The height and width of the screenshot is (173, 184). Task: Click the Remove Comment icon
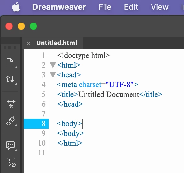coord(11,162)
